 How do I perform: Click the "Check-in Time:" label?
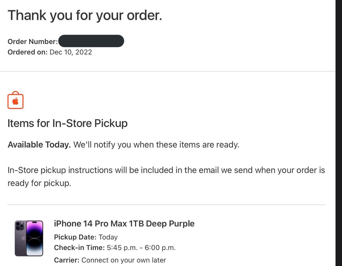click(79, 248)
